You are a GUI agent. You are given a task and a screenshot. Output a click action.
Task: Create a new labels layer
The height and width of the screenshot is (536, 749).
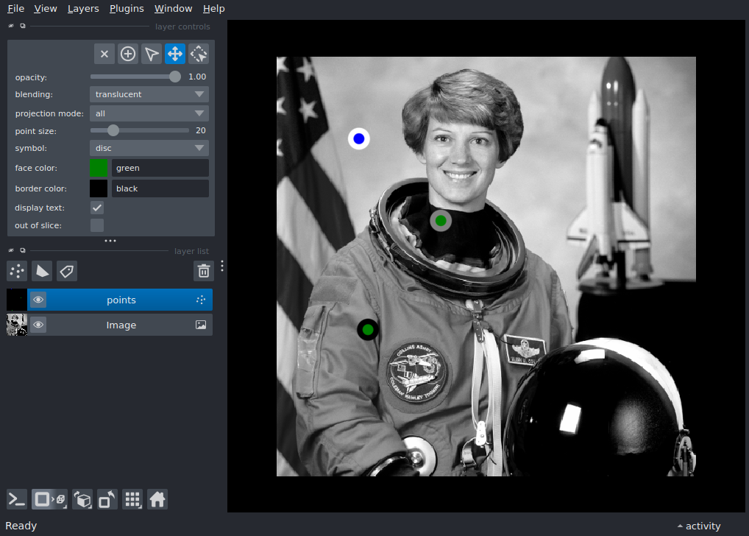[x=67, y=271]
